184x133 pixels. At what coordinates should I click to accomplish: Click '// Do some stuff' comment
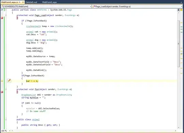click(36, 111)
